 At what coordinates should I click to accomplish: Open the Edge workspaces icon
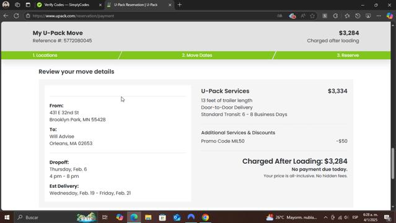point(17,5)
